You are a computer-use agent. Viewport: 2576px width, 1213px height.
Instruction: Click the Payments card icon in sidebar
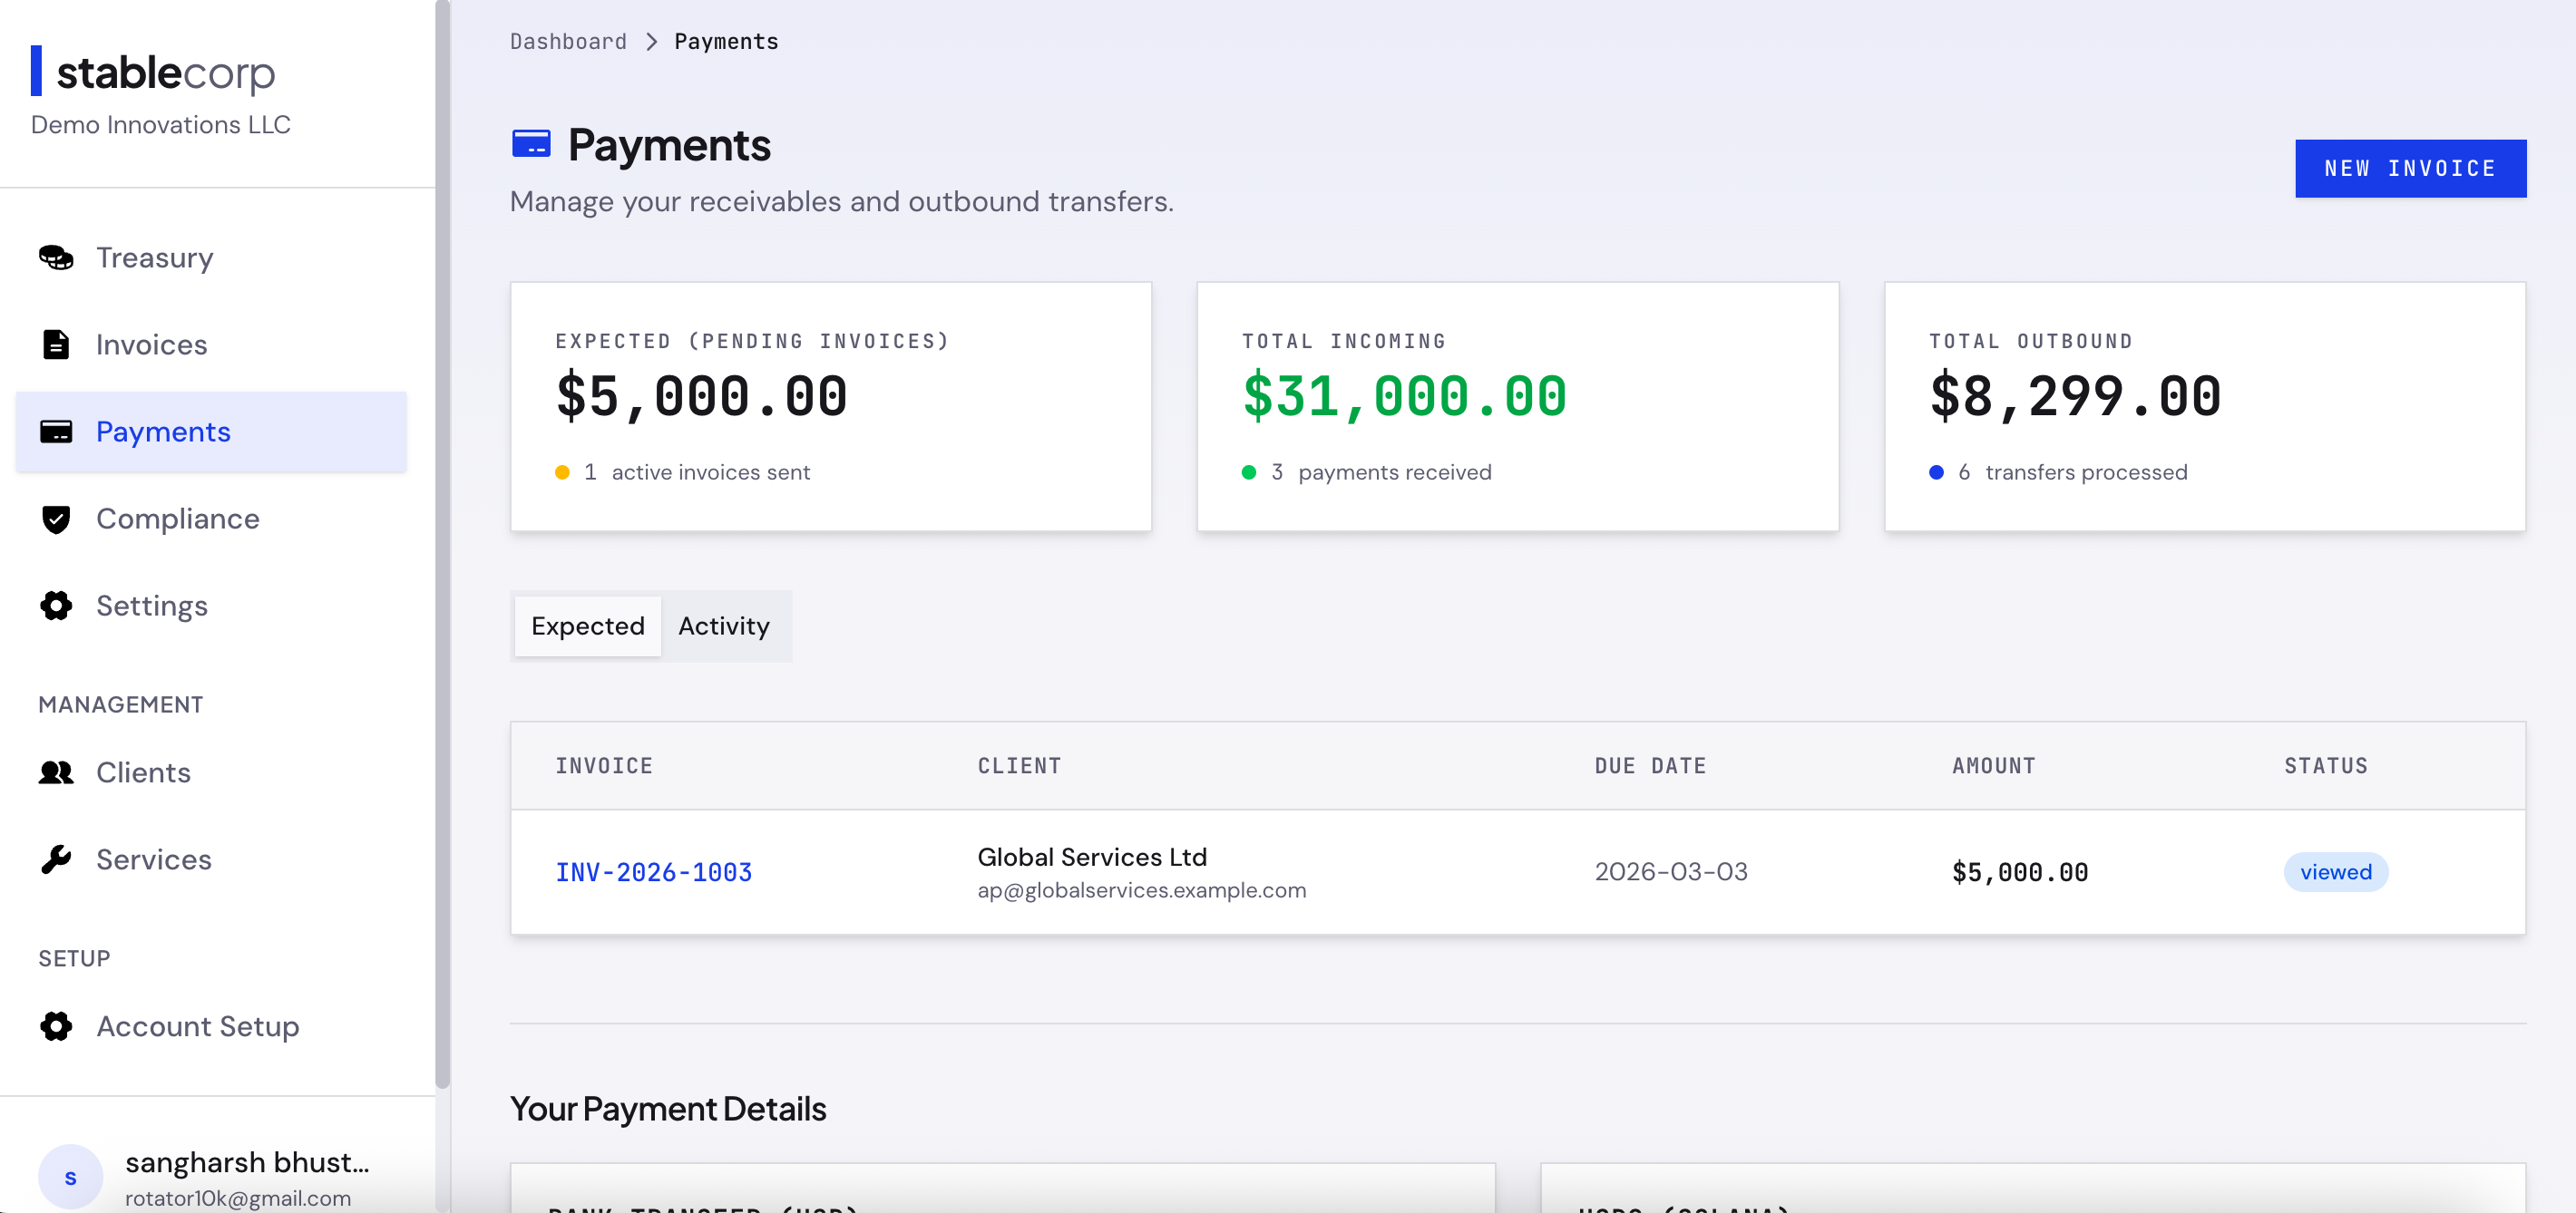pyautogui.click(x=56, y=432)
